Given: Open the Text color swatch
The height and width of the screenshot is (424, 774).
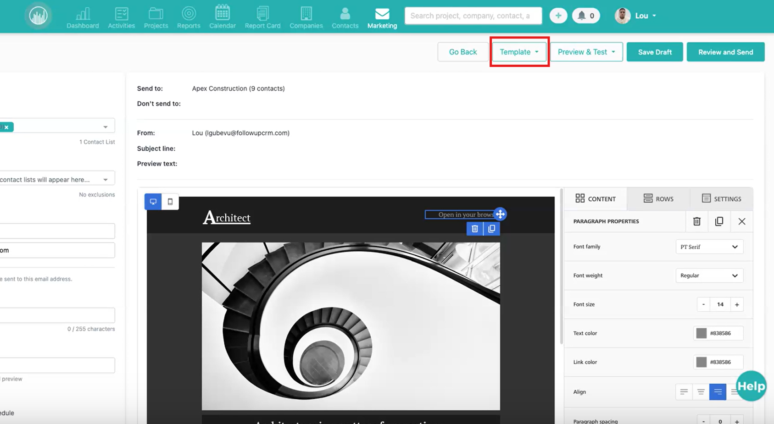Looking at the screenshot, I should (x=701, y=333).
